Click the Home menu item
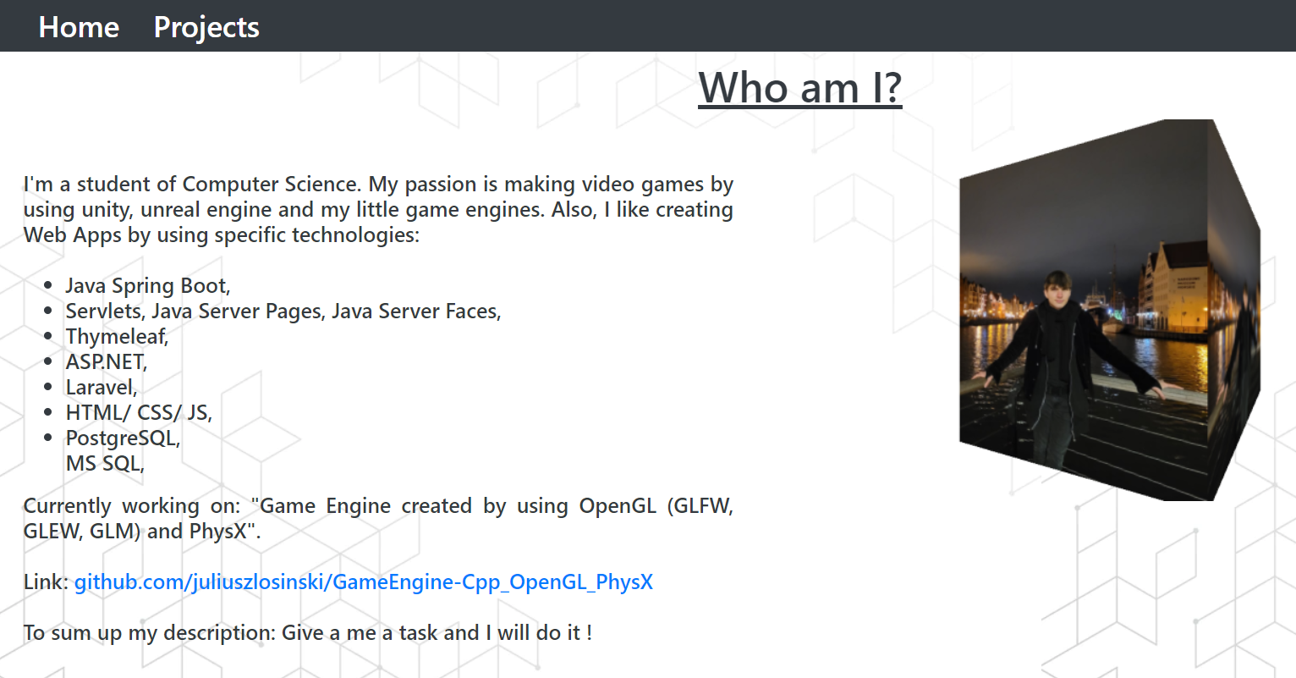1296x678 pixels. tap(78, 26)
